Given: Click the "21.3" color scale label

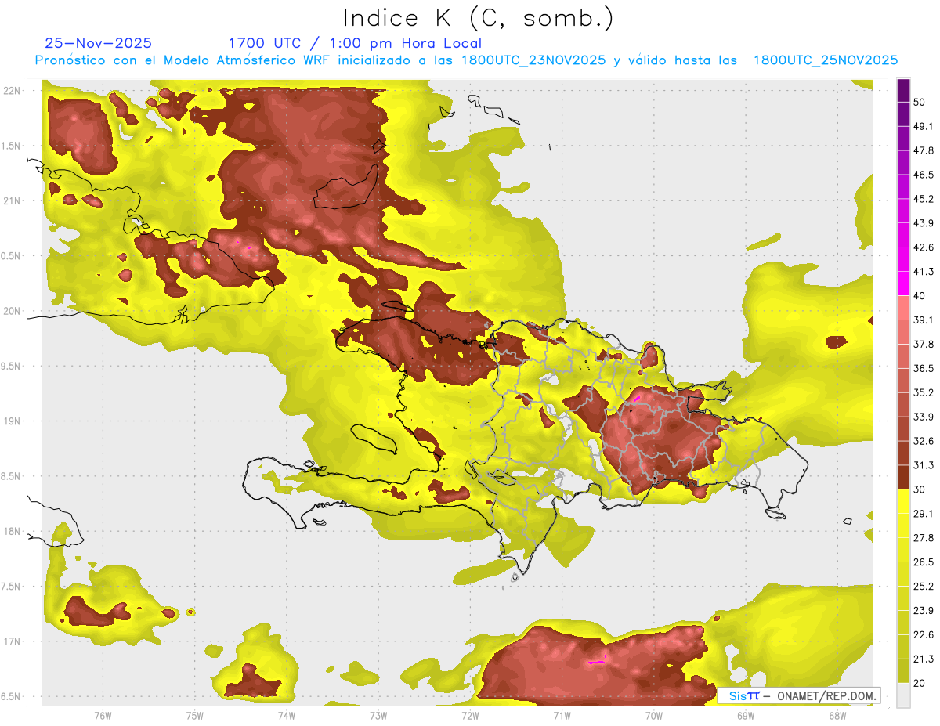Looking at the screenshot, I should [x=924, y=659].
